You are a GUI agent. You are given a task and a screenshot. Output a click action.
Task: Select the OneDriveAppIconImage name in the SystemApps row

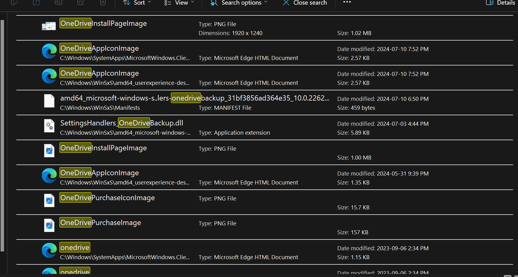click(x=99, y=48)
